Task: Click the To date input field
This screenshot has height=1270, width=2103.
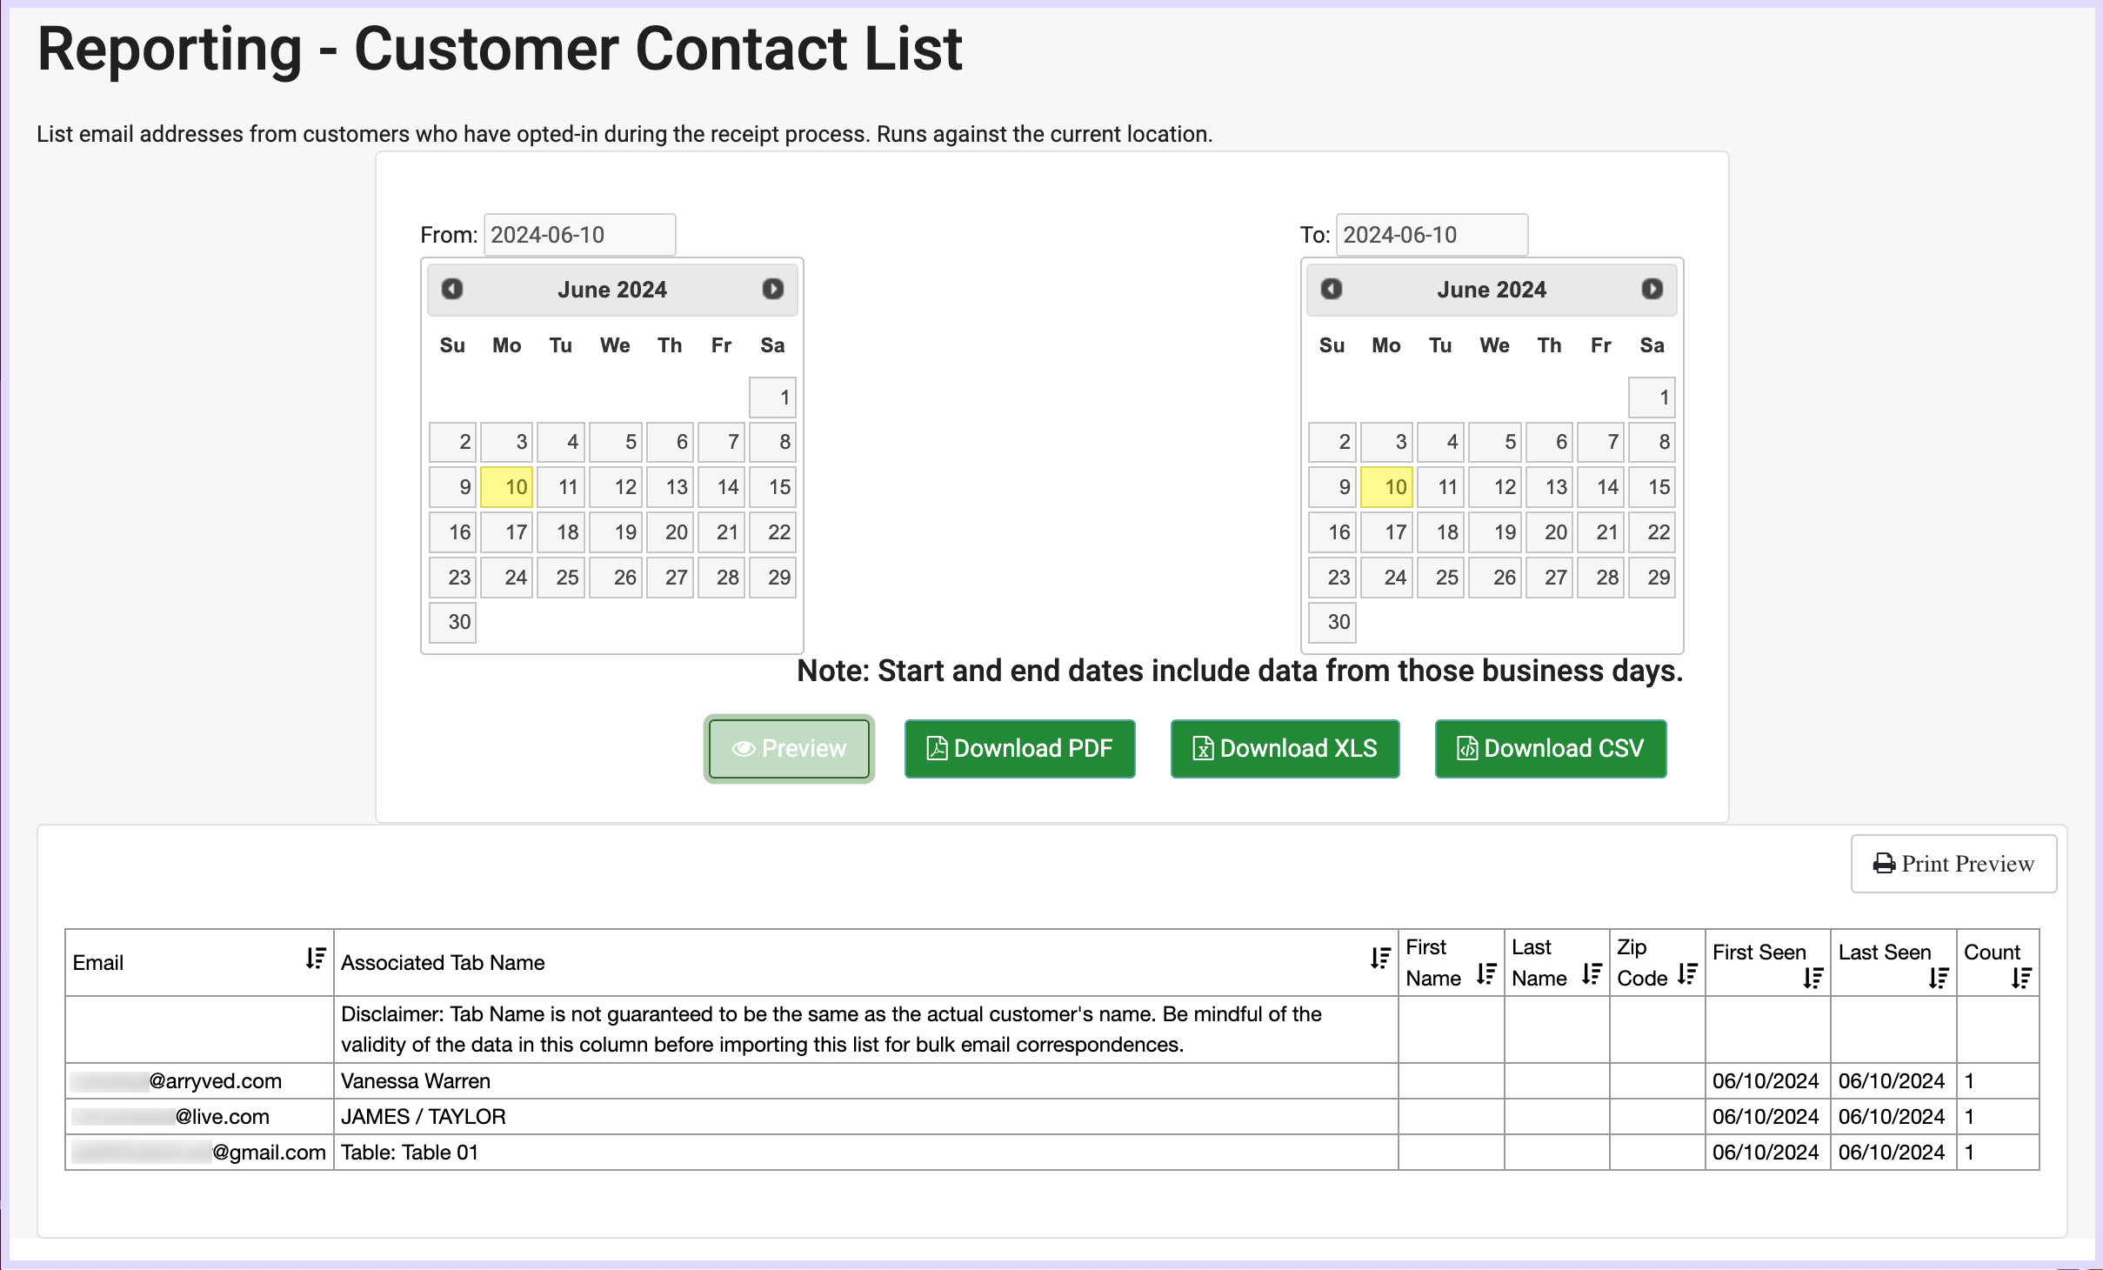Action: click(x=1432, y=235)
